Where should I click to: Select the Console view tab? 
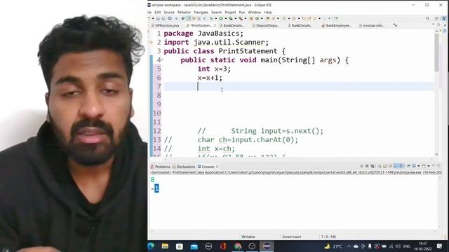point(206,167)
